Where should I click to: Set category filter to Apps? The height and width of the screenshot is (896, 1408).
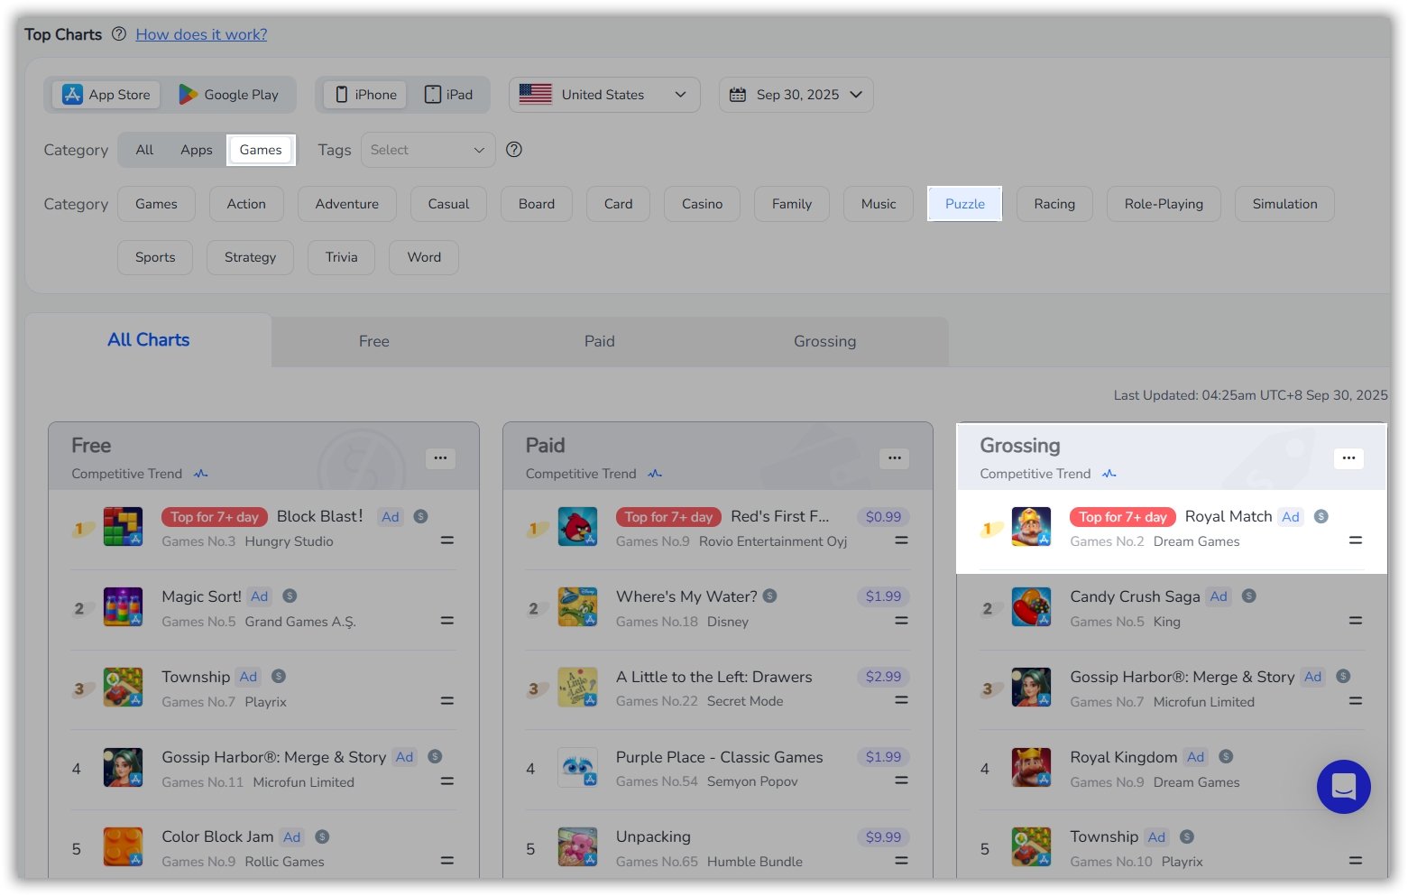(197, 150)
